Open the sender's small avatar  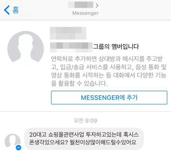tap(12, 141)
